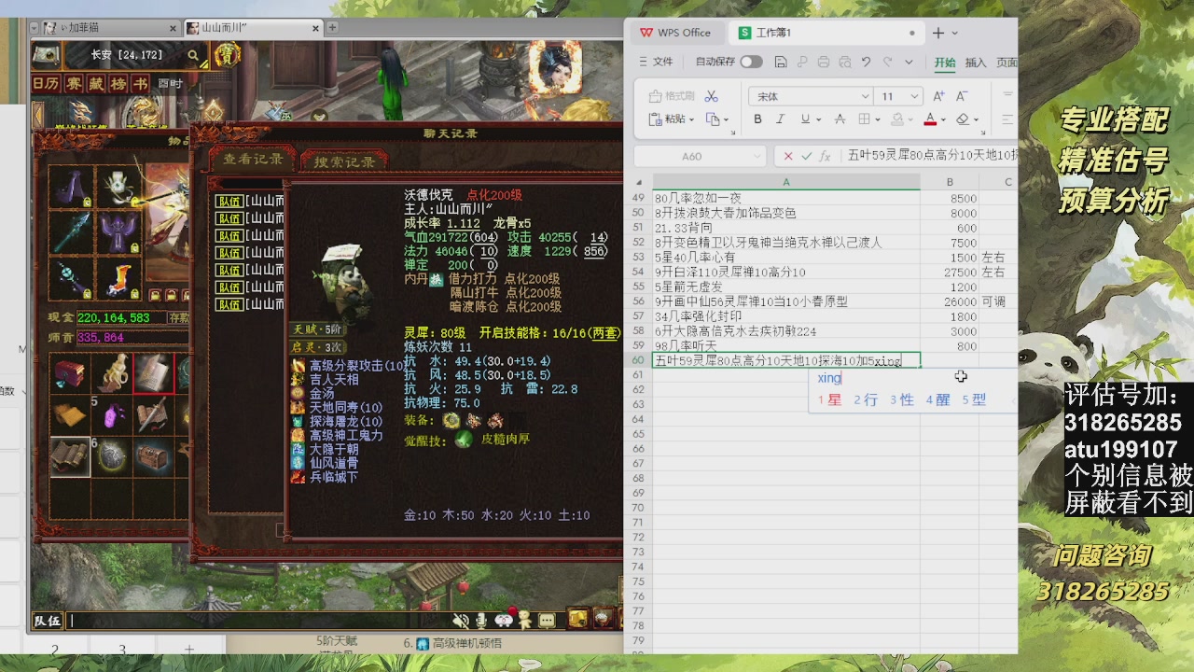Toggle the 自动保存 auto-save switch
The width and height of the screenshot is (1194, 672).
pyautogui.click(x=751, y=63)
